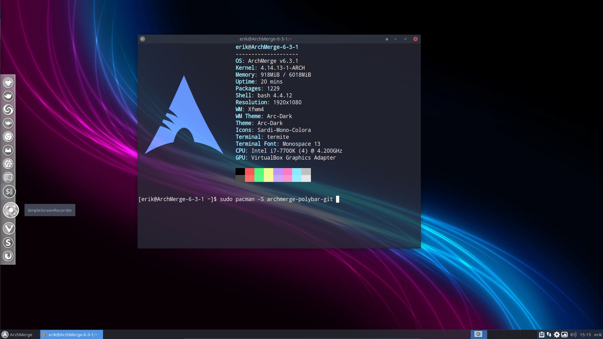Close the termite terminal window
The height and width of the screenshot is (339, 603).
coord(416,39)
